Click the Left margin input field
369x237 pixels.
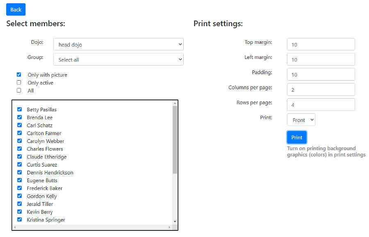pyautogui.click(x=321, y=59)
